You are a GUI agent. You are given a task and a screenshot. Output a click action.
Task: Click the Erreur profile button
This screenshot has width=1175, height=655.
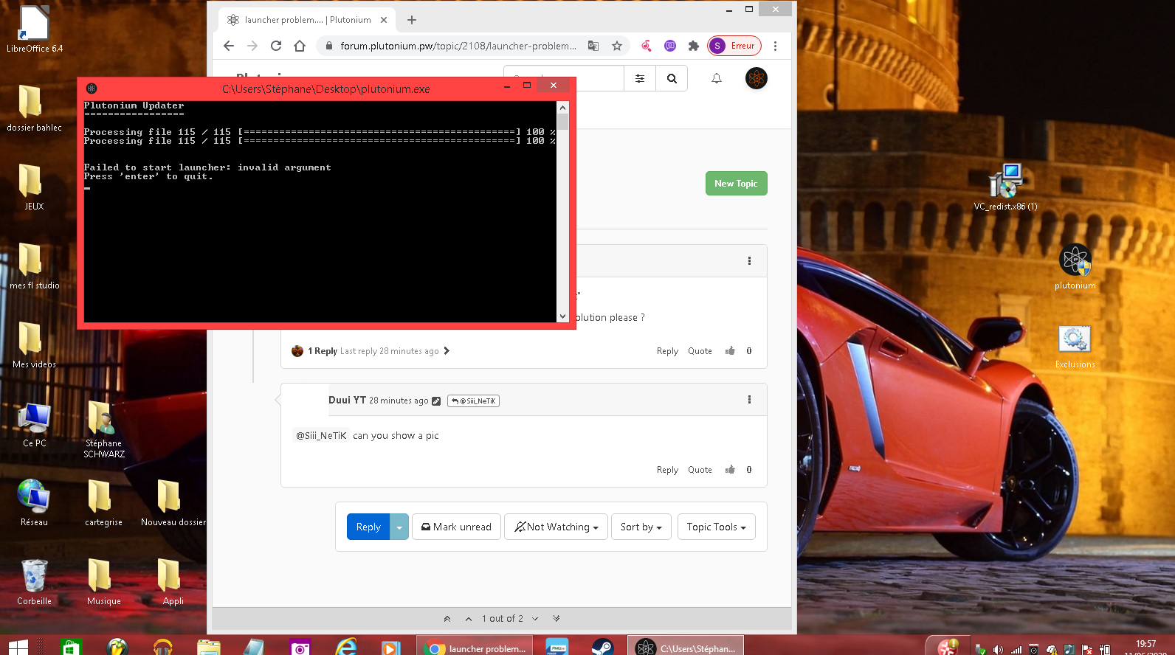pyautogui.click(x=734, y=46)
